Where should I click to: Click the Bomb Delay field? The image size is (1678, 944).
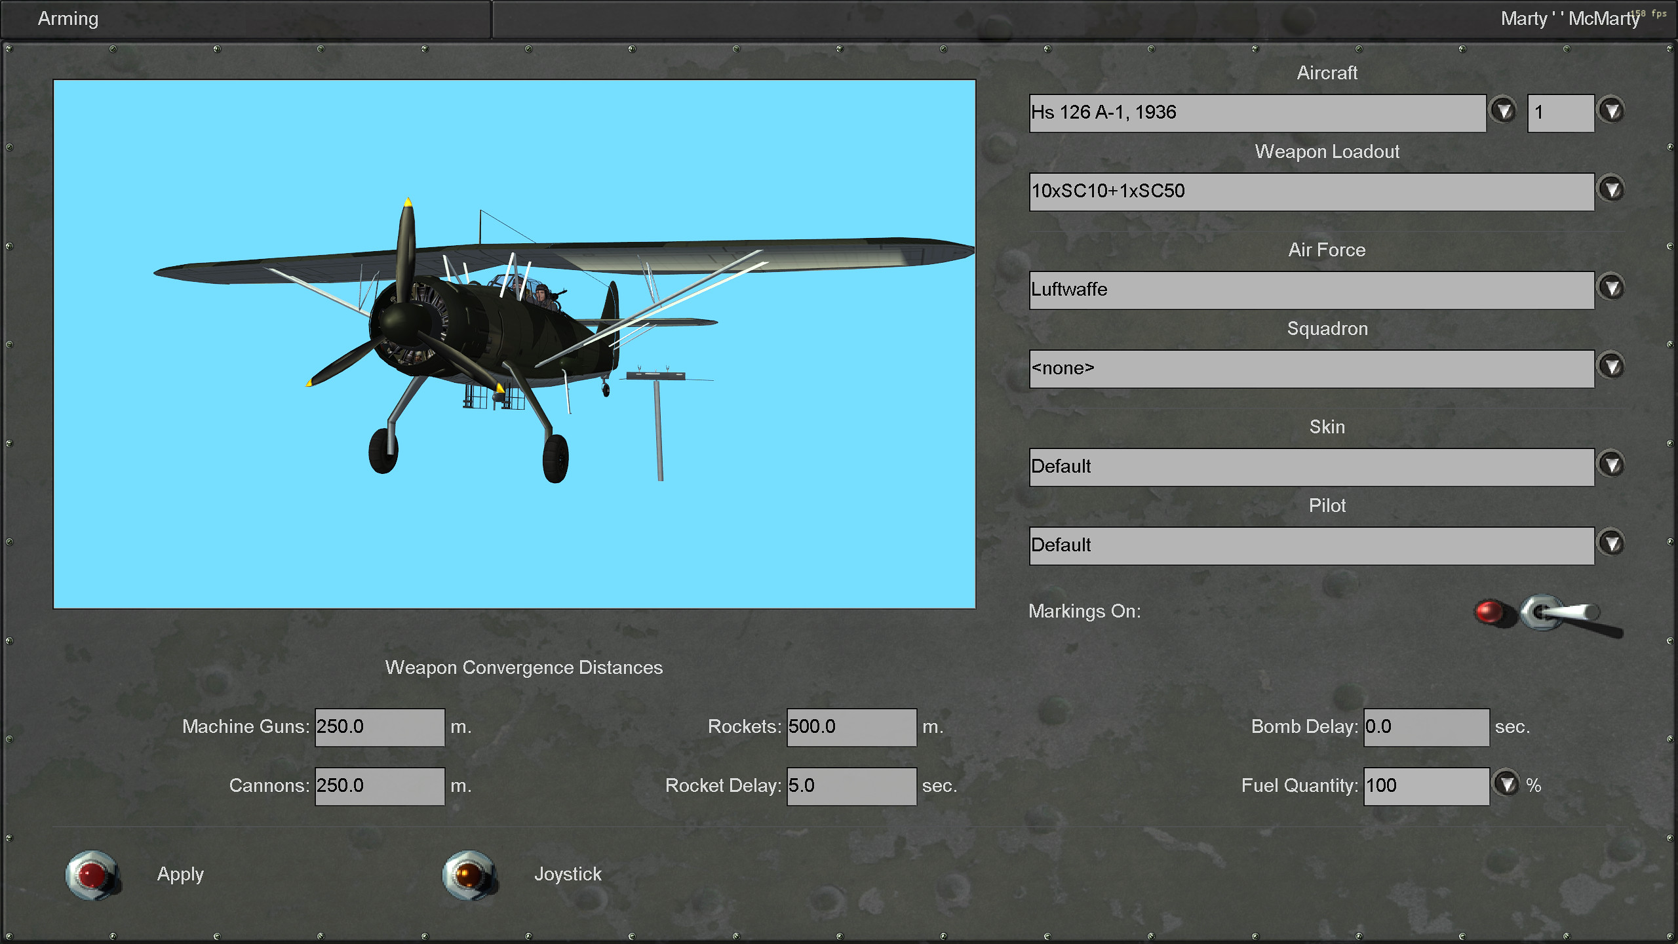point(1426,727)
